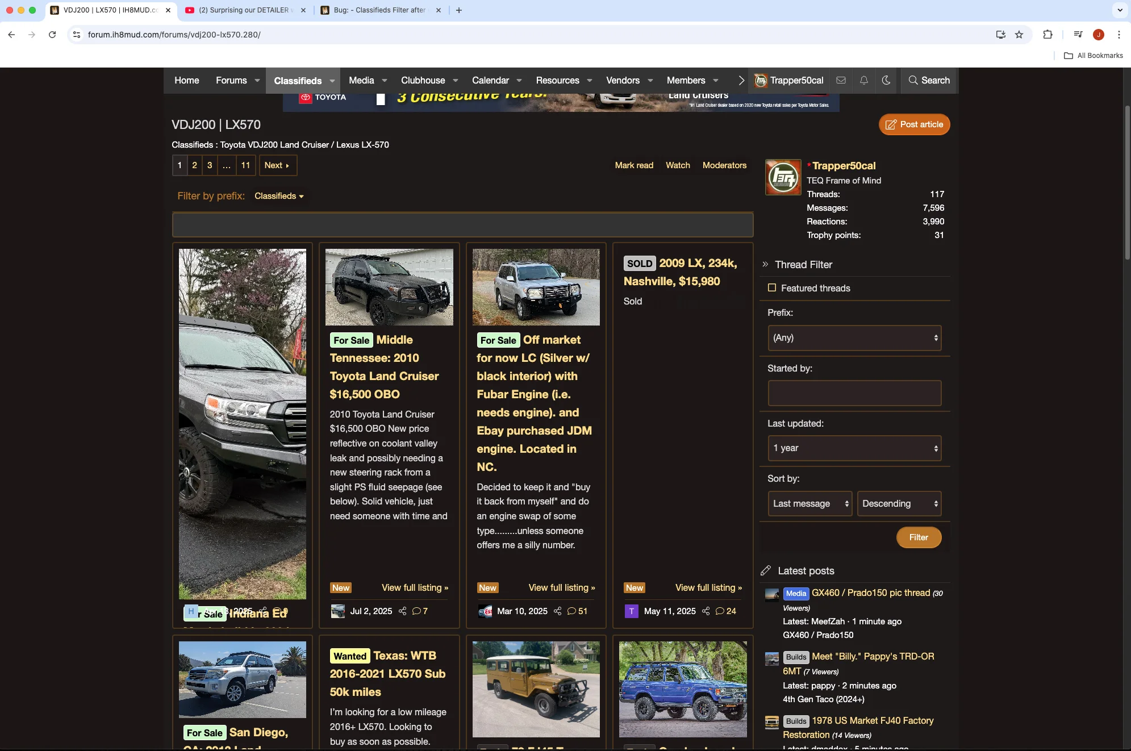Reload the page
This screenshot has height=751, width=1131.
pyautogui.click(x=52, y=35)
